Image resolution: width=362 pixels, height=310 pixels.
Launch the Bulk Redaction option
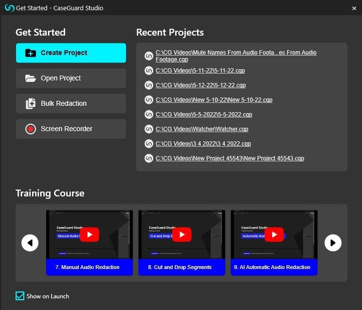tap(71, 103)
